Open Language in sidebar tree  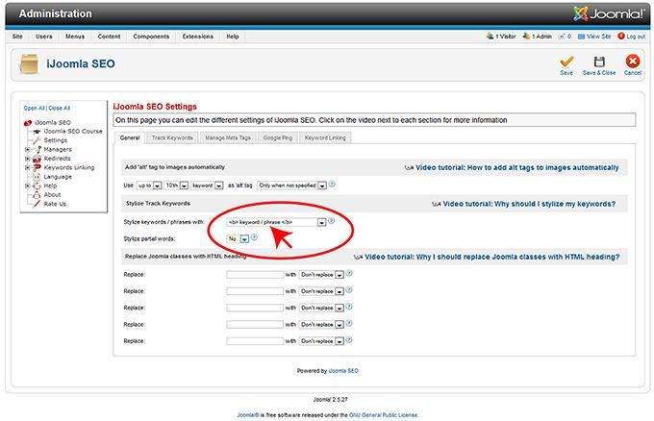[58, 177]
